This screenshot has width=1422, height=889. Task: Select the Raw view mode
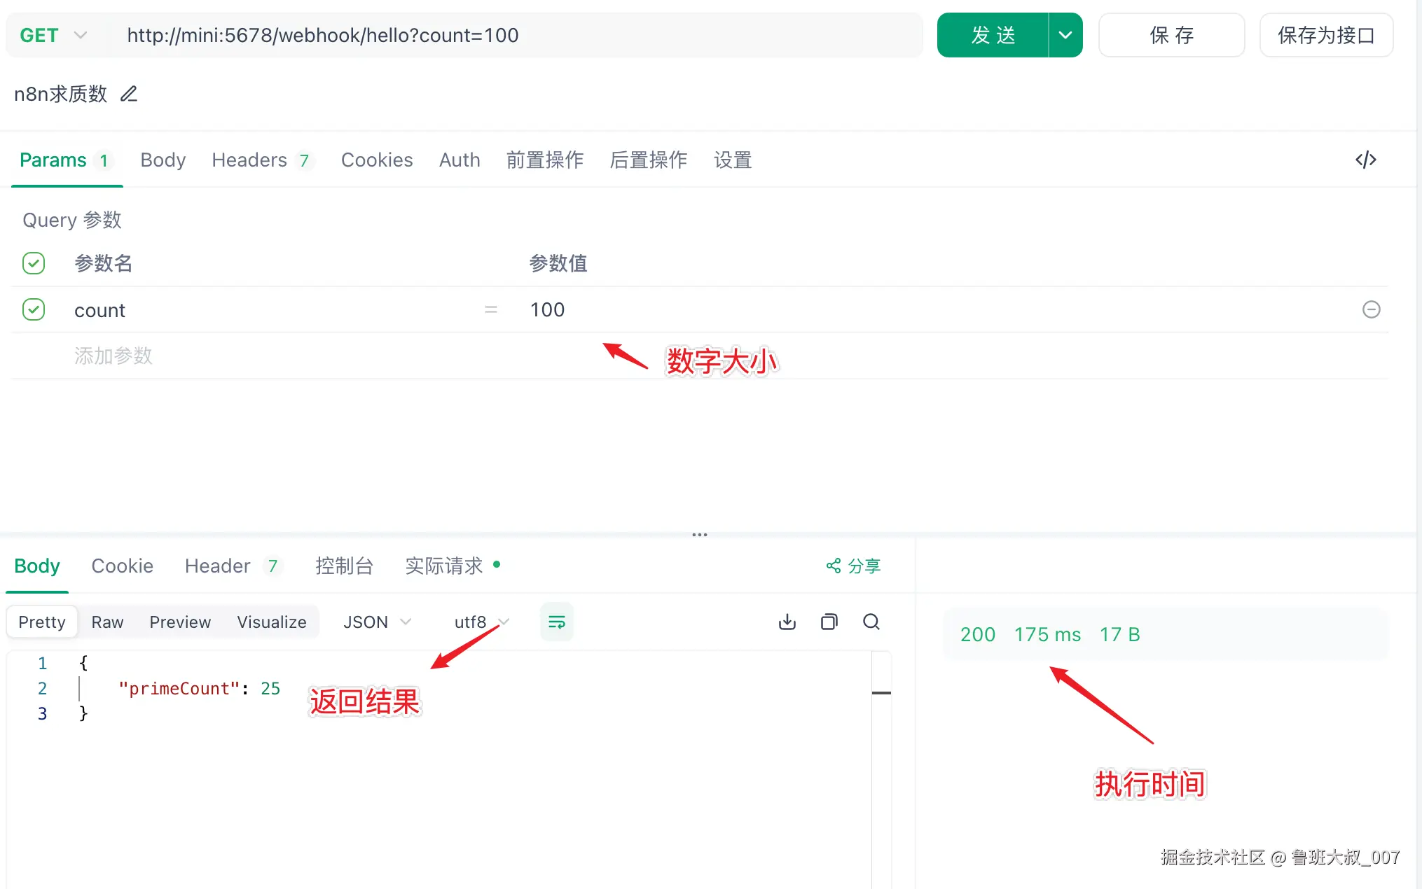pyautogui.click(x=107, y=622)
